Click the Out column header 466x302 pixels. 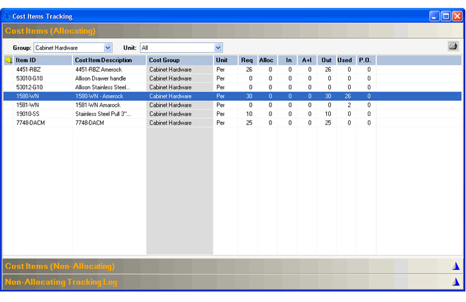327,60
